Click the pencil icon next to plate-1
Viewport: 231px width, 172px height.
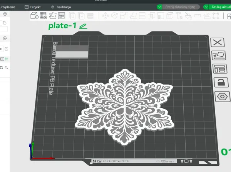[83, 26]
